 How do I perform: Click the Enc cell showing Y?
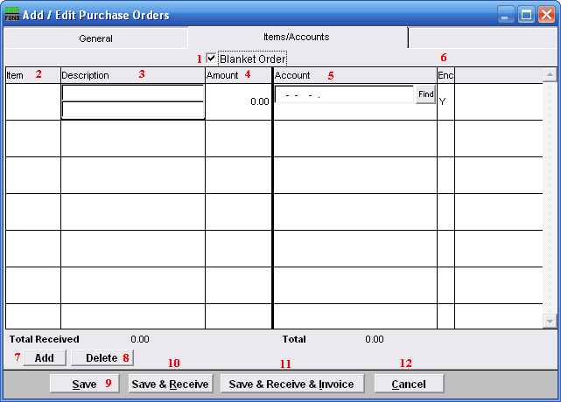pyautogui.click(x=445, y=102)
